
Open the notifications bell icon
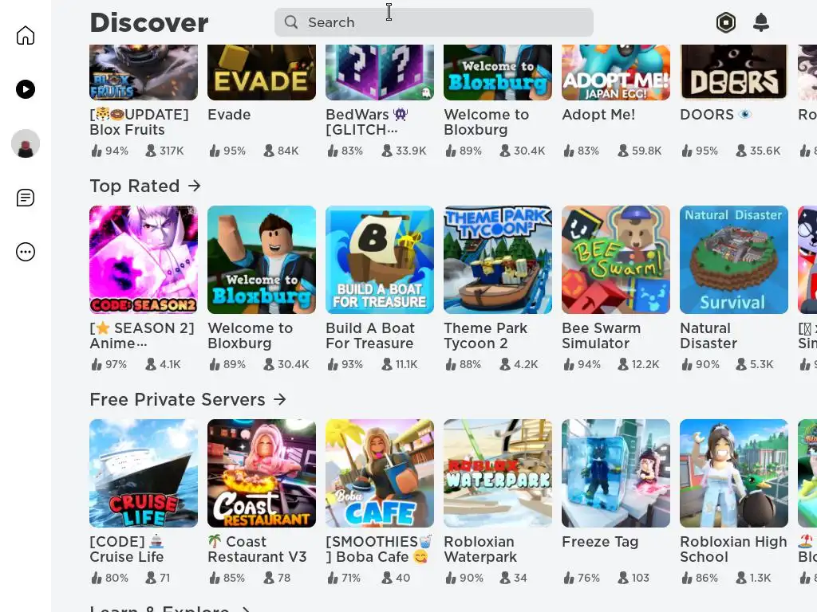(x=761, y=22)
